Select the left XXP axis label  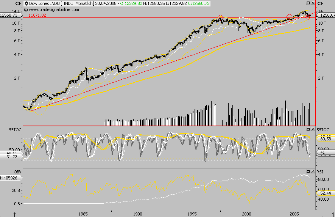pos(18,3)
